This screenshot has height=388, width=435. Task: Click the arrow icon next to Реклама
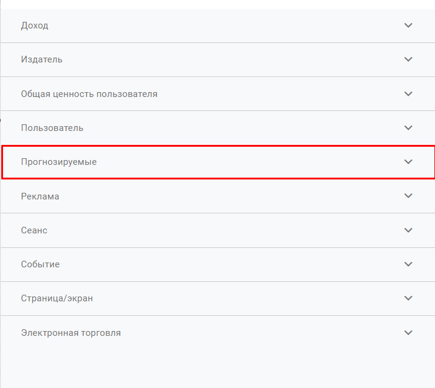(x=408, y=196)
